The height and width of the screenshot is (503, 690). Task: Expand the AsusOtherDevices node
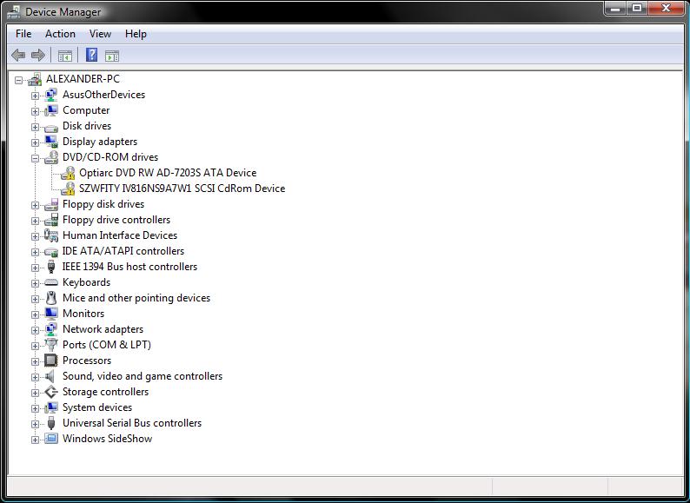tap(36, 96)
